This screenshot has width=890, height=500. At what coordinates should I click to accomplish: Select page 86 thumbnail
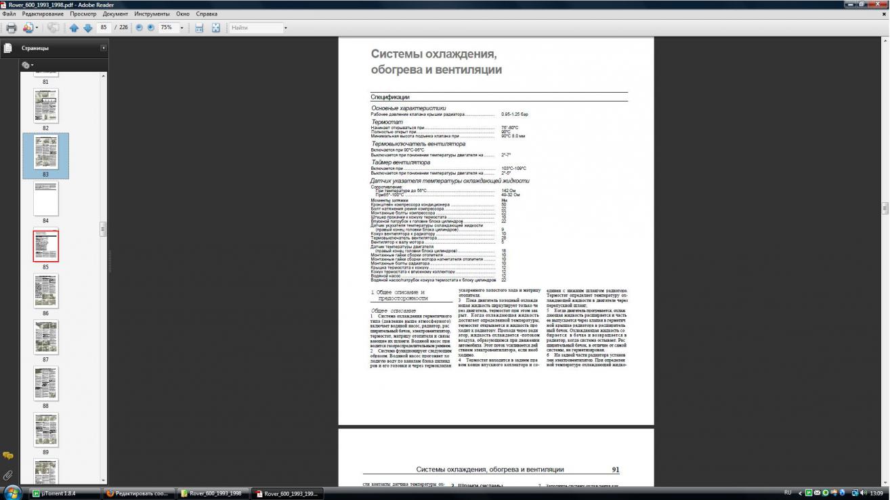(45, 292)
